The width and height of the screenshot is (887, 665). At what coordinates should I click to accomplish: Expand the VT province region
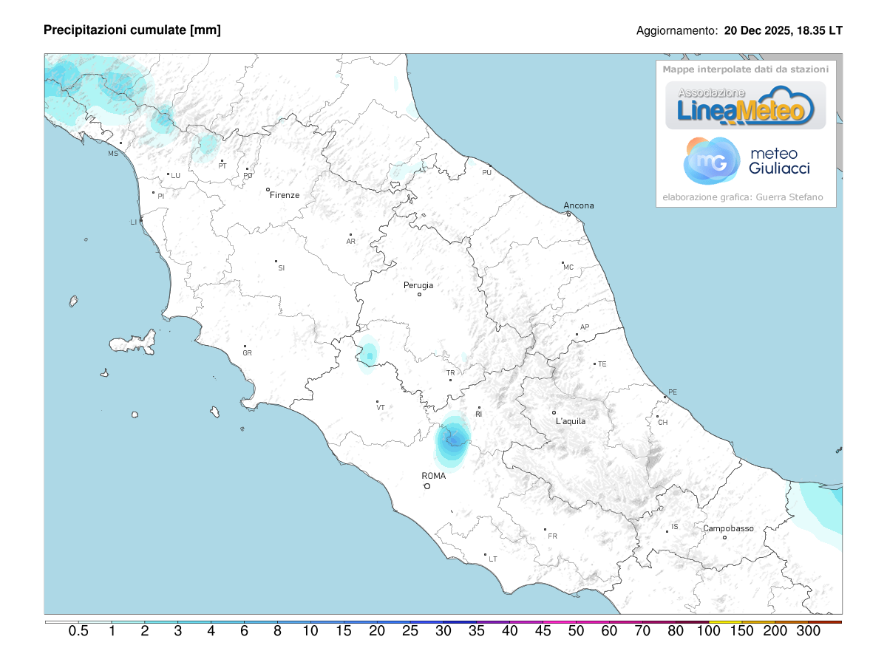tap(380, 406)
